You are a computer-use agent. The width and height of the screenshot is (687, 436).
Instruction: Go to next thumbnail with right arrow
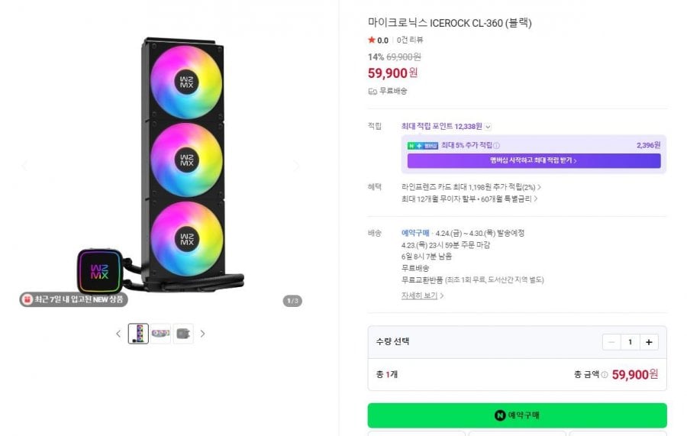point(202,334)
